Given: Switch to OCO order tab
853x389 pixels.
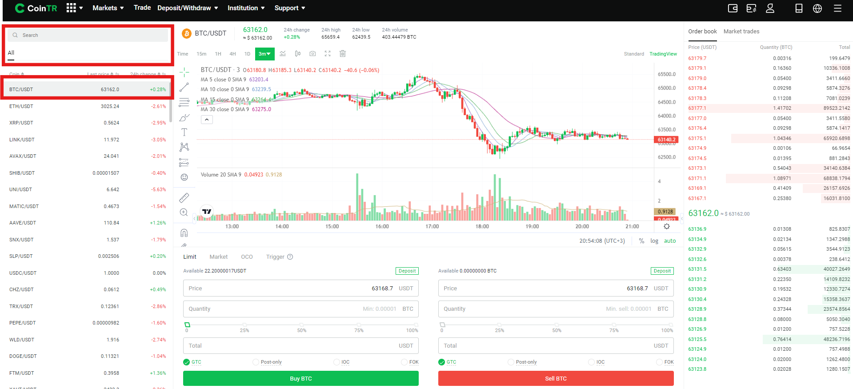Looking at the screenshot, I should click(247, 257).
